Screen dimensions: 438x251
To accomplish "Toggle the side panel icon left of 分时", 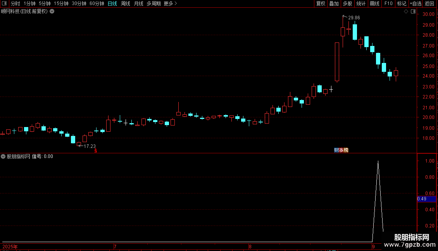I will (4, 3).
